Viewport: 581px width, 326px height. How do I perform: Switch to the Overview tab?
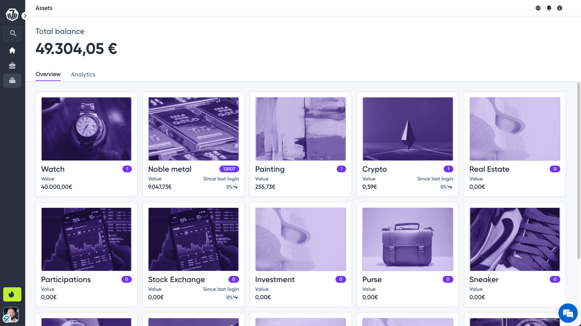[x=48, y=74]
